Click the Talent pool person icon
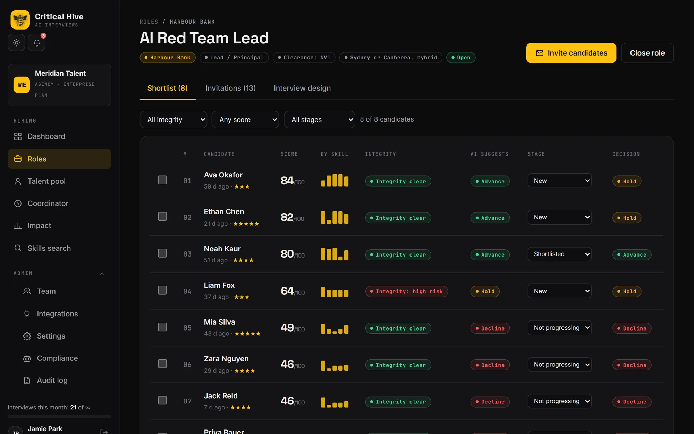Viewport: 694px width, 434px height. pos(18,181)
